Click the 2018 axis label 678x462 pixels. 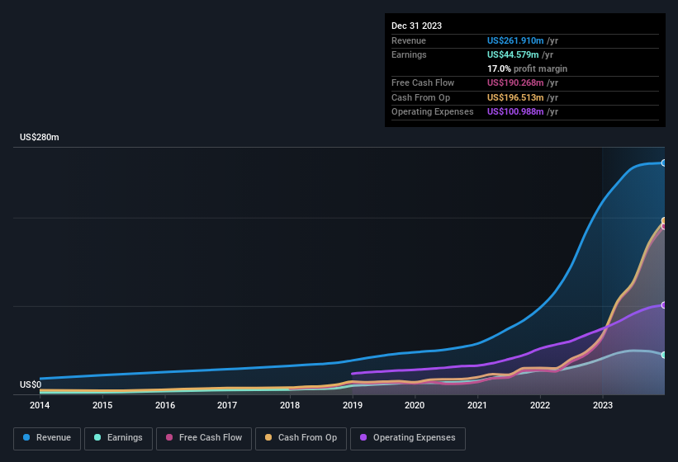(x=290, y=405)
